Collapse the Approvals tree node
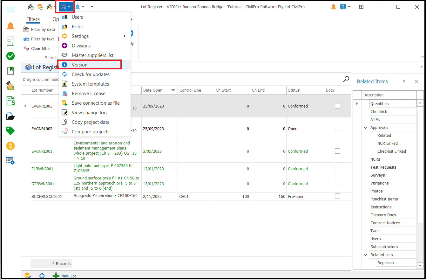 [365, 128]
